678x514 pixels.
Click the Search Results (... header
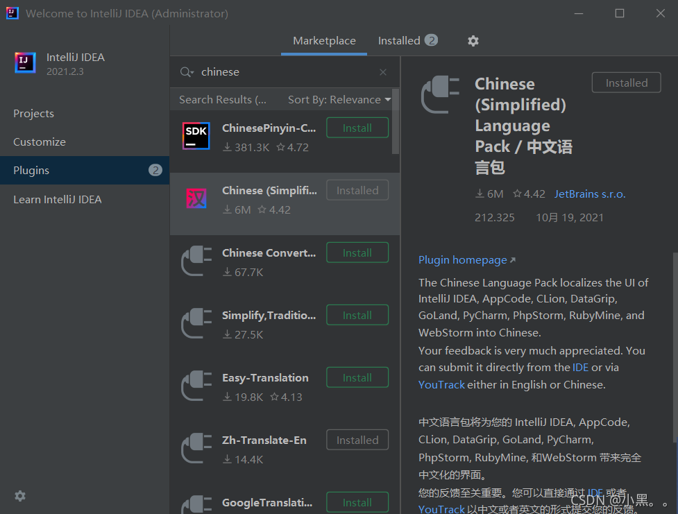(223, 100)
